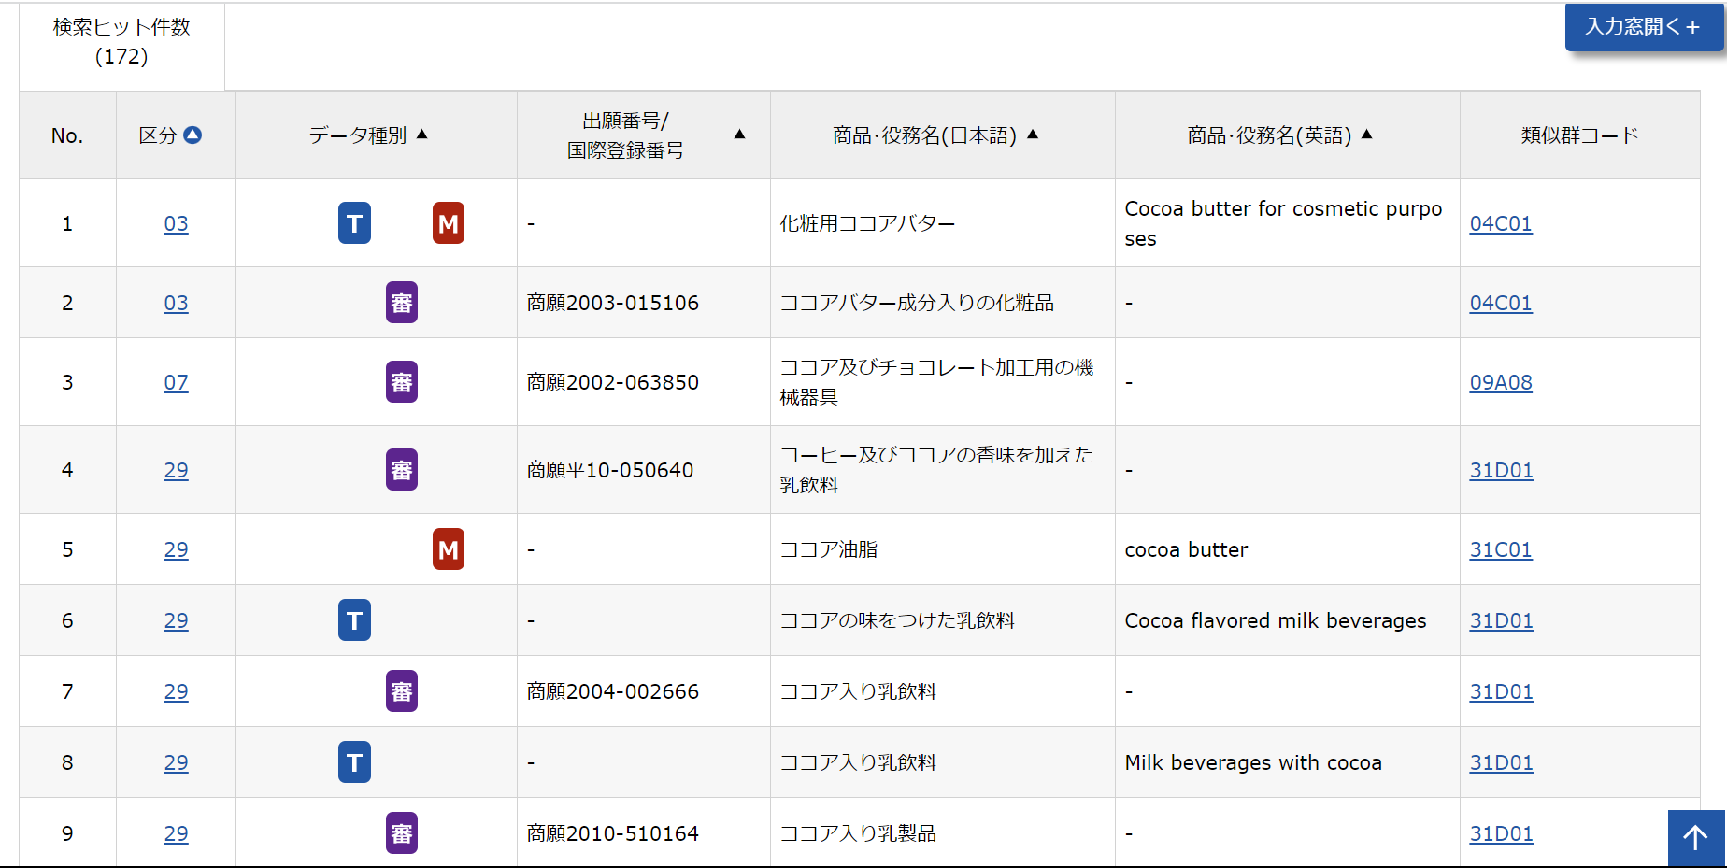The height and width of the screenshot is (868, 1727).
Task: Click the purple 審 icon in row 2
Action: click(x=402, y=303)
